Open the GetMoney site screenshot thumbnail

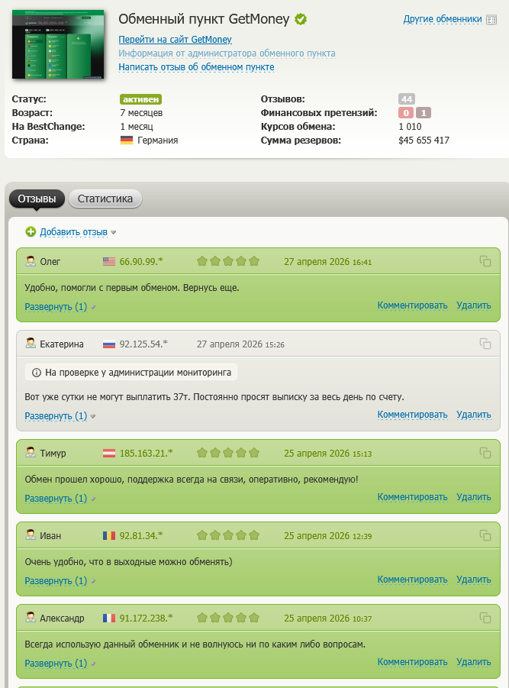[58, 44]
